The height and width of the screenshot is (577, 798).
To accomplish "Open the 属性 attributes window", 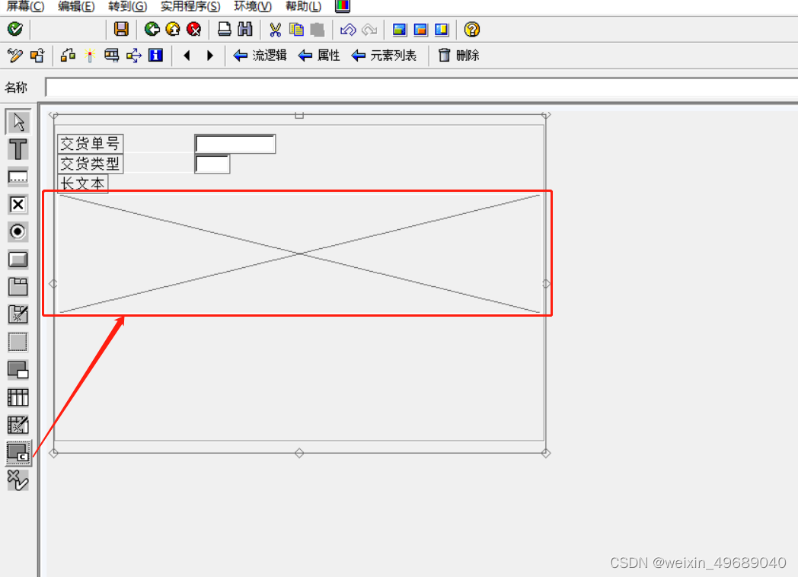I will pos(319,55).
